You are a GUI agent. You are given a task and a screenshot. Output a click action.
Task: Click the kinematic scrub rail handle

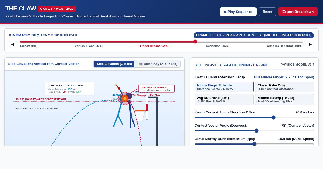(195, 42)
